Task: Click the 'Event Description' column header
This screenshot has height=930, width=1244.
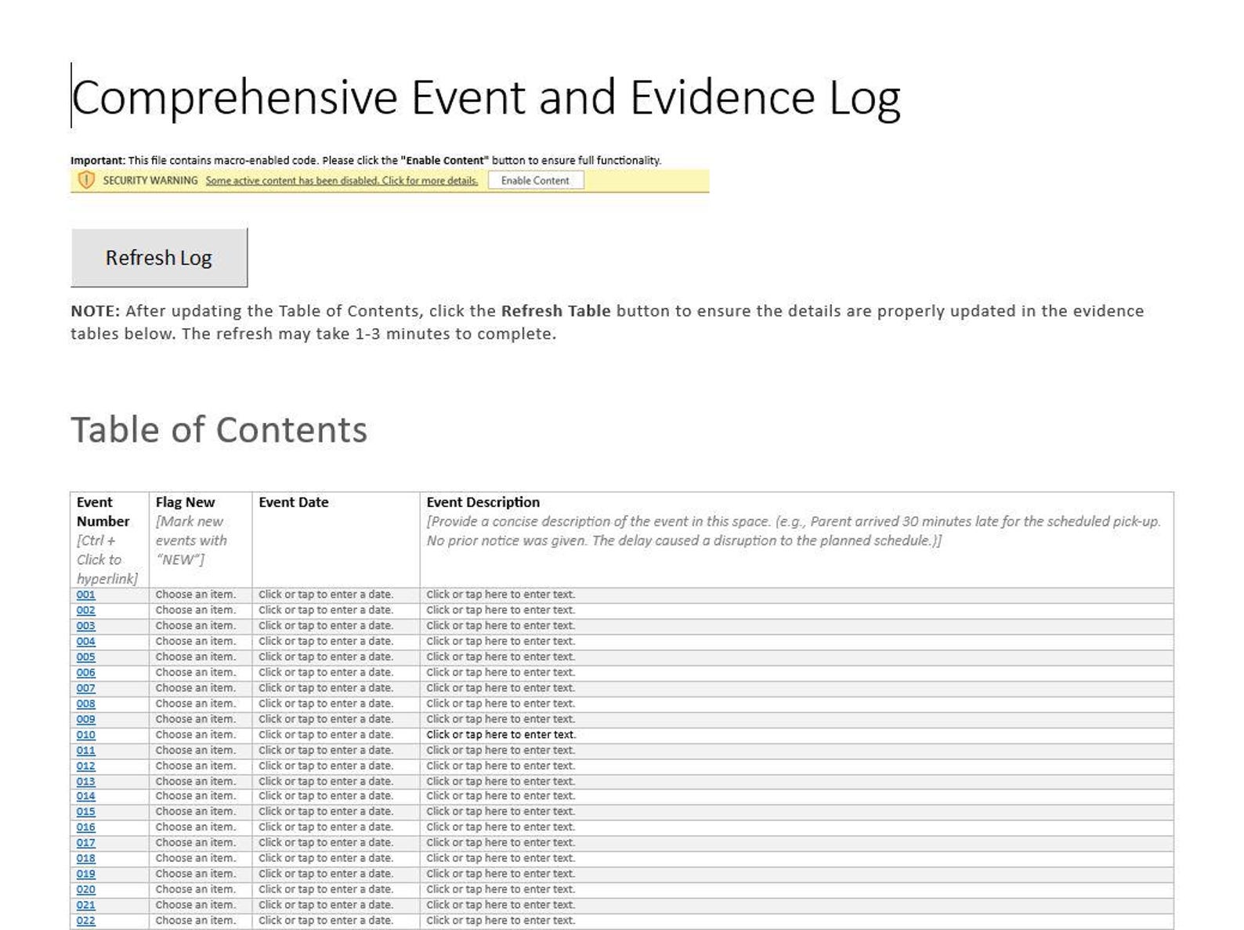Action: click(x=483, y=502)
